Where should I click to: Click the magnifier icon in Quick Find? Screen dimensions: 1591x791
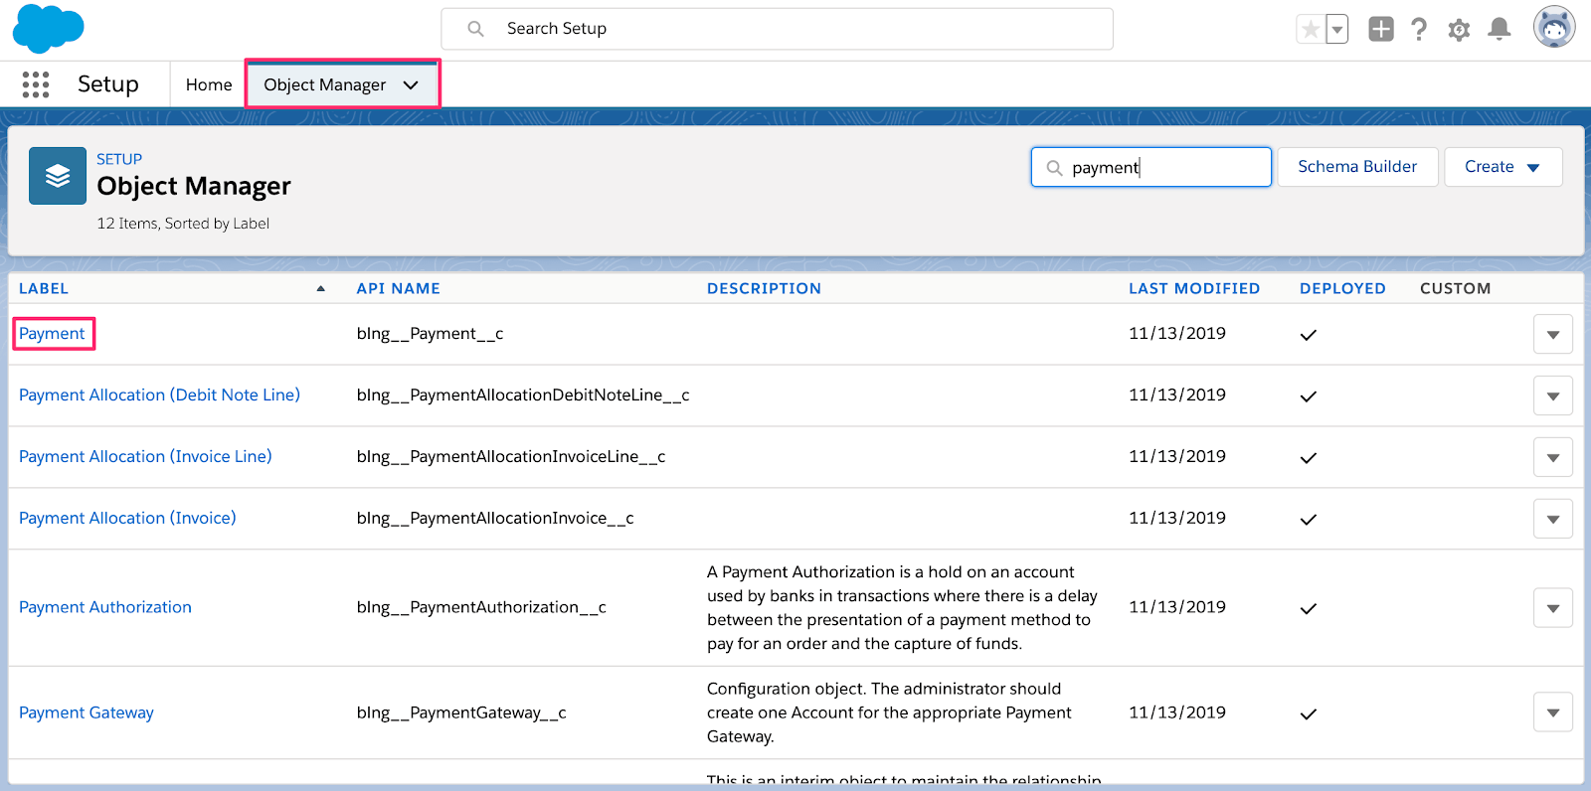(x=1054, y=168)
